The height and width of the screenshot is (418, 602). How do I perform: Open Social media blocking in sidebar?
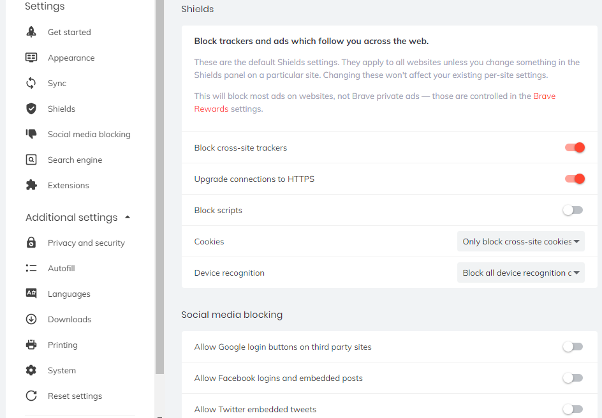(x=89, y=135)
